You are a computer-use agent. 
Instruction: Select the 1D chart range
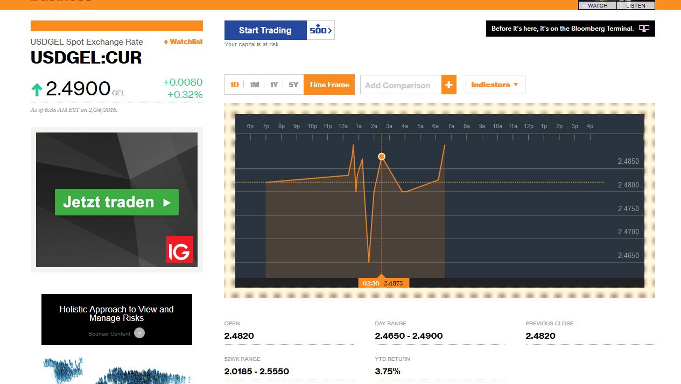(x=234, y=85)
